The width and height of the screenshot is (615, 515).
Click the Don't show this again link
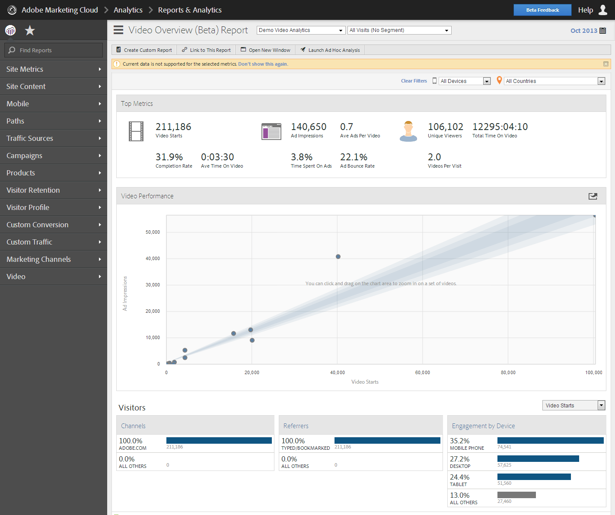263,64
